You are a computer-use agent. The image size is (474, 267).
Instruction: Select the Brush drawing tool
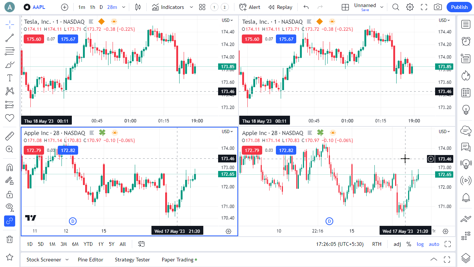tap(10, 65)
